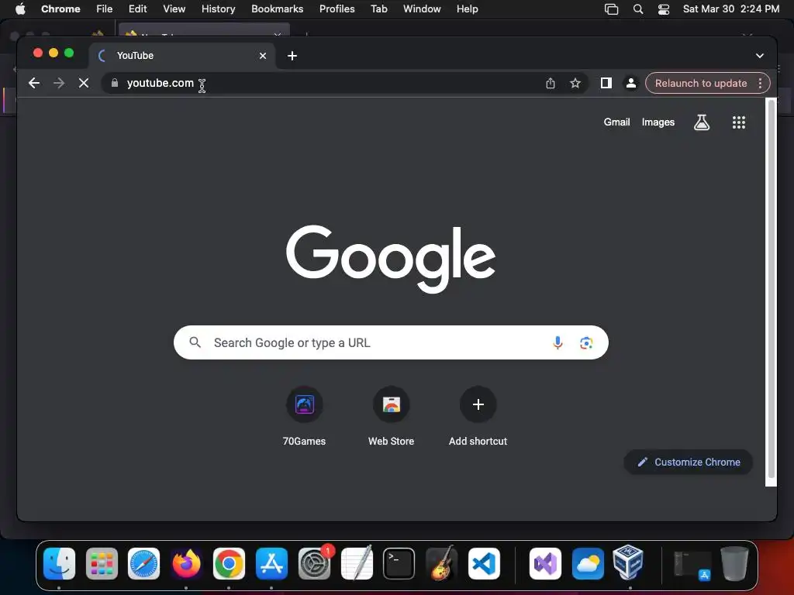Open the Profiles menu
This screenshot has width=794, height=595.
click(x=337, y=9)
